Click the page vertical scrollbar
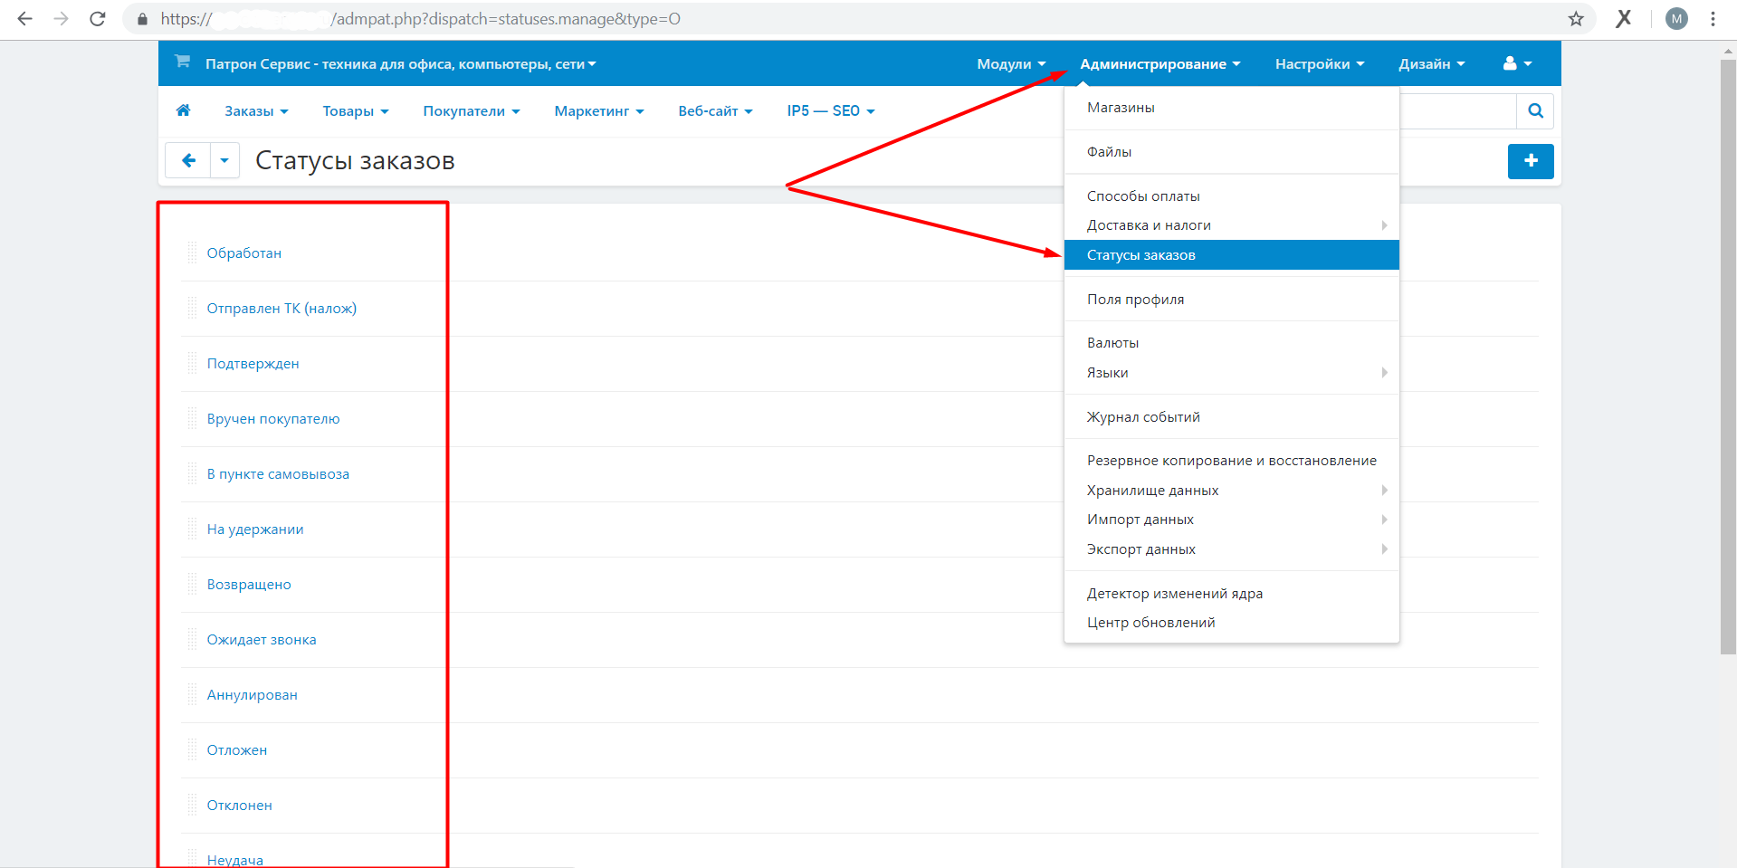The image size is (1737, 868). [x=1728, y=356]
